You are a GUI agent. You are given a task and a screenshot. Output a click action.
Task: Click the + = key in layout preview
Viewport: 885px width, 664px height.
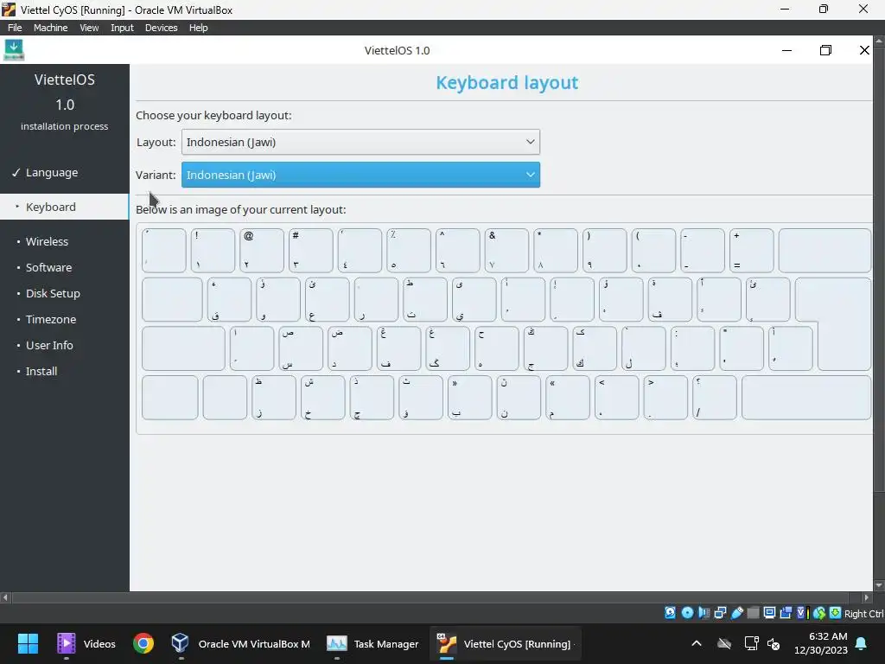[x=751, y=250]
